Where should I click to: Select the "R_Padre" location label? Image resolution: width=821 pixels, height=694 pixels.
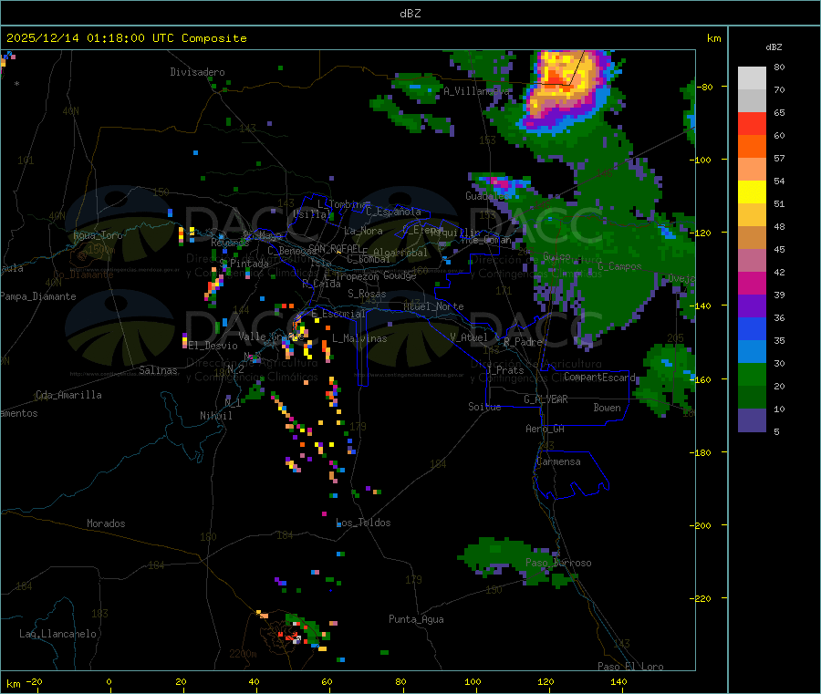coord(523,342)
